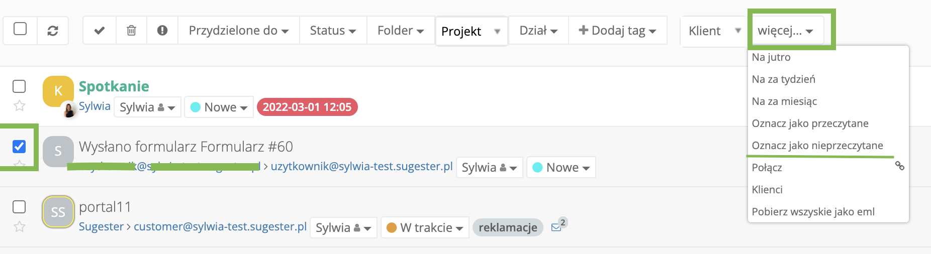Uncheck the Formularz #60 message checkbox
The height and width of the screenshot is (254, 931).
[x=19, y=147]
